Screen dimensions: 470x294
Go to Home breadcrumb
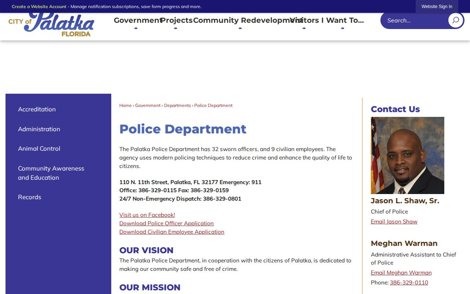click(125, 105)
